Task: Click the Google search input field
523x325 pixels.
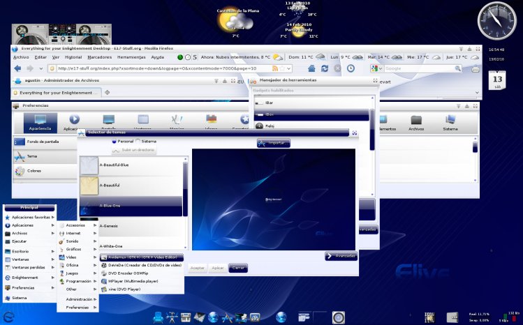Action: pyautogui.click(x=419, y=68)
